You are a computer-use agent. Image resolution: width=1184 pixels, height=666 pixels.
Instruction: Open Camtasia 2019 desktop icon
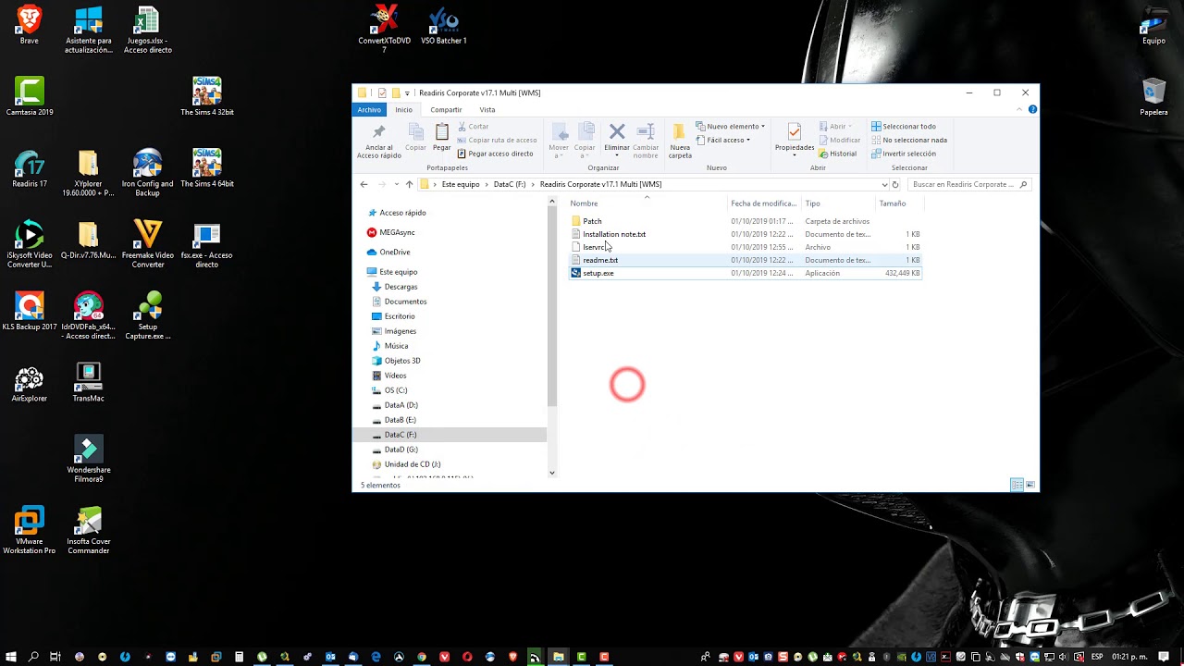coord(29,96)
